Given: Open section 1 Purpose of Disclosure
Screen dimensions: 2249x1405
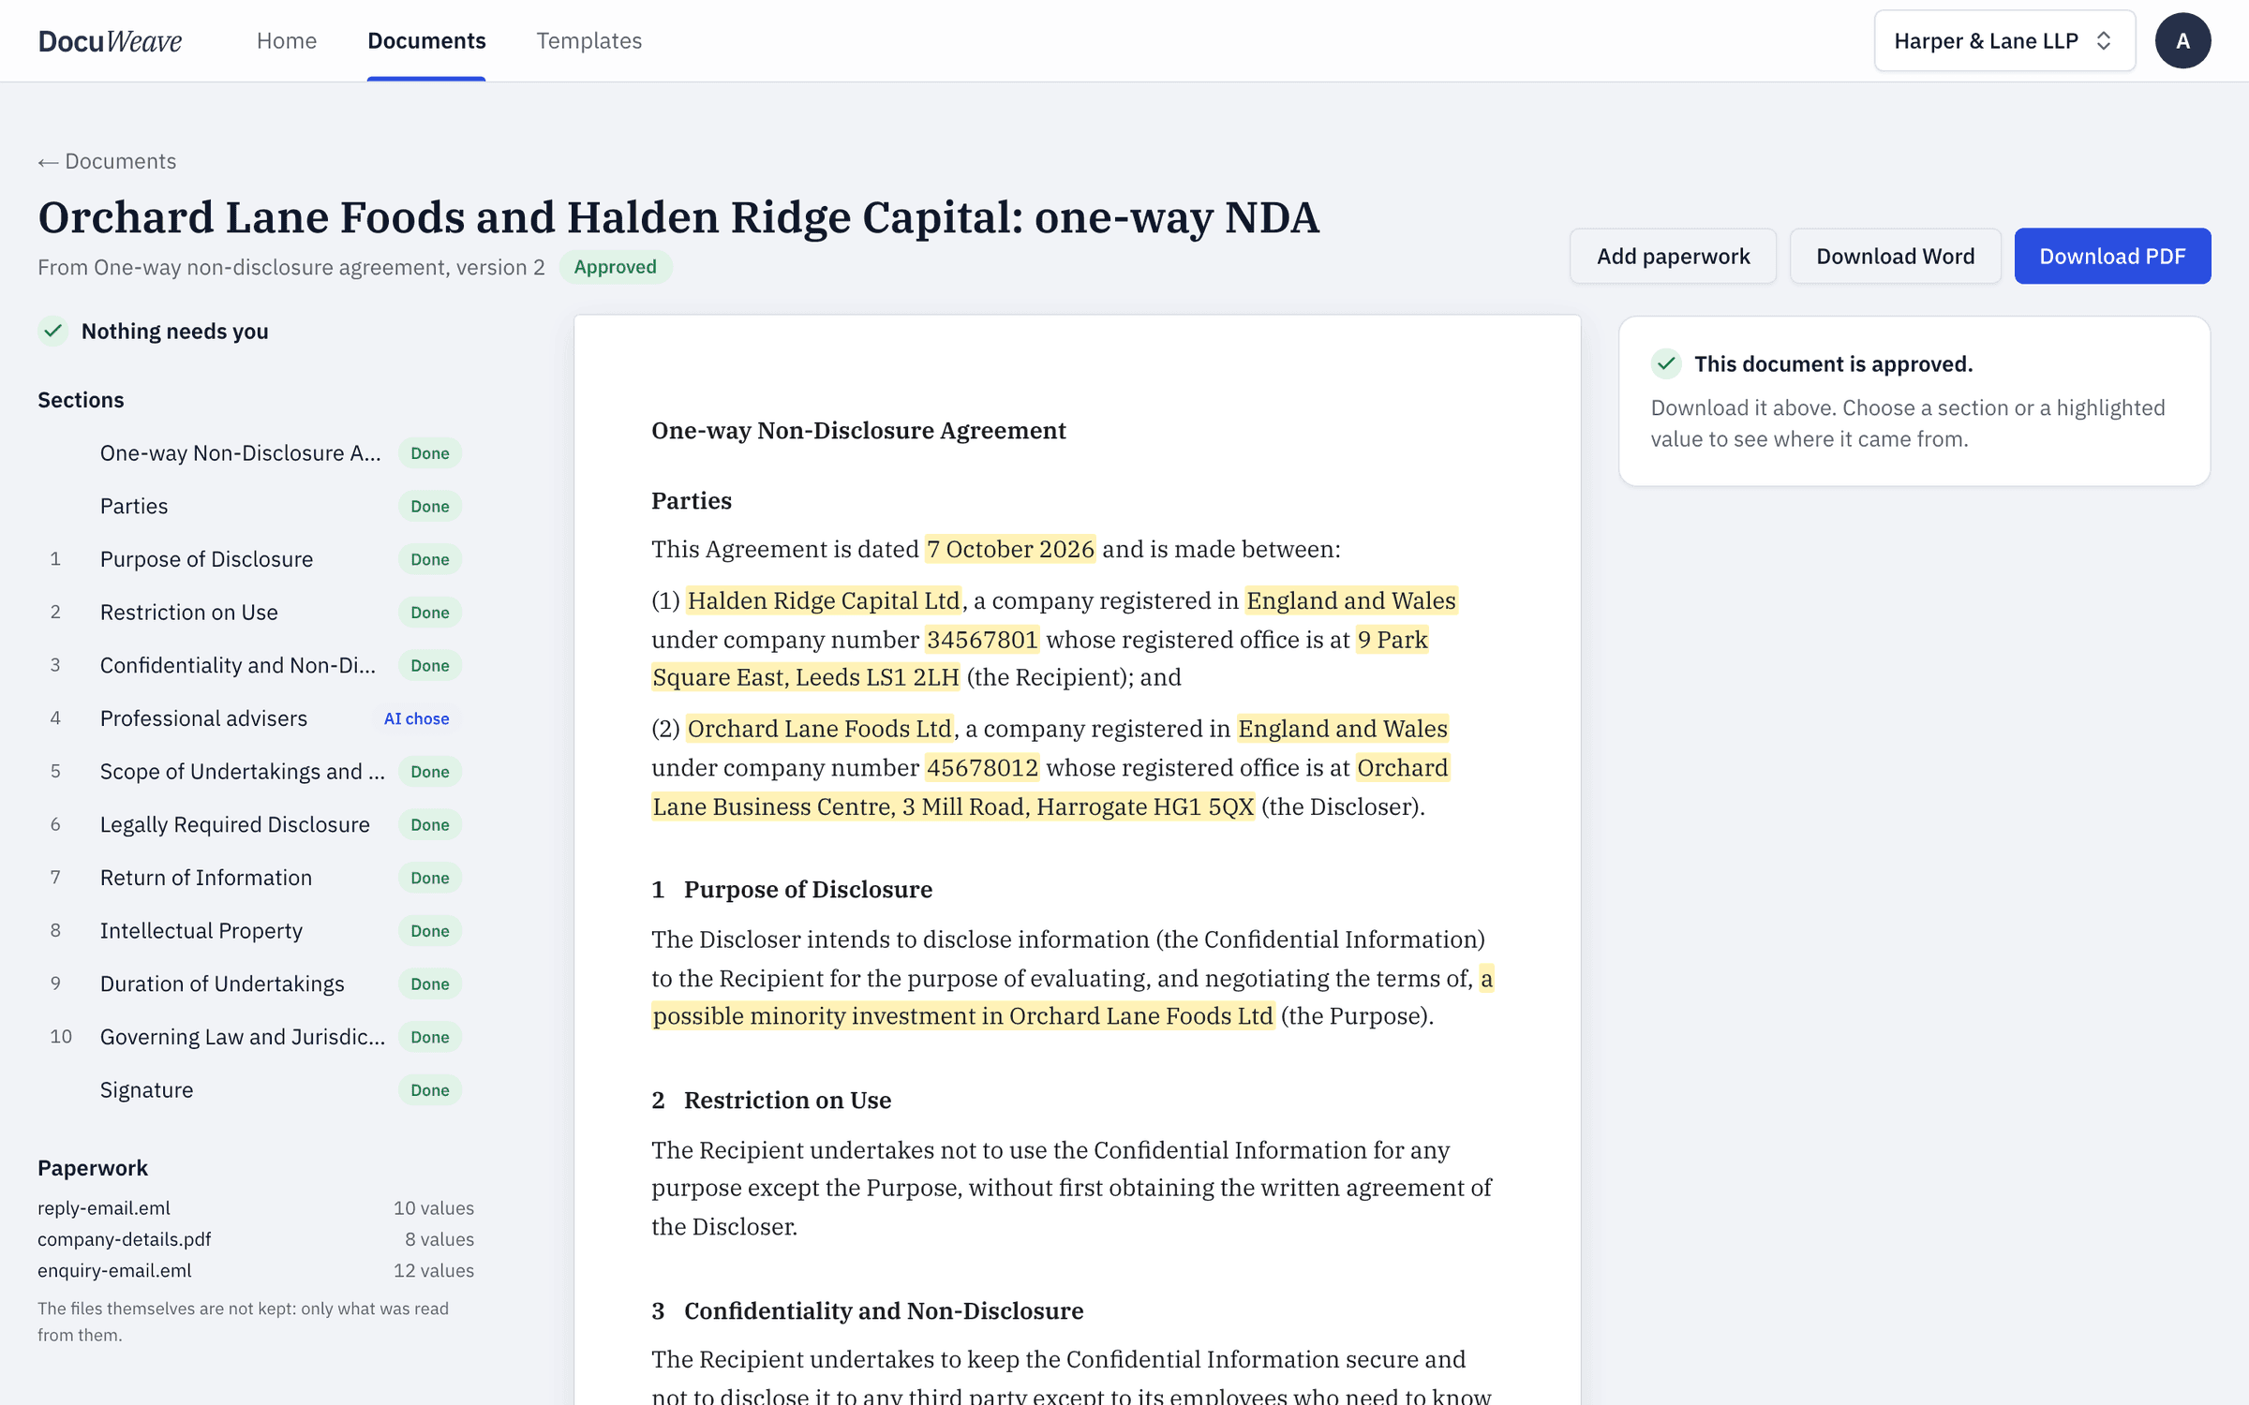Looking at the screenshot, I should [x=256, y=559].
